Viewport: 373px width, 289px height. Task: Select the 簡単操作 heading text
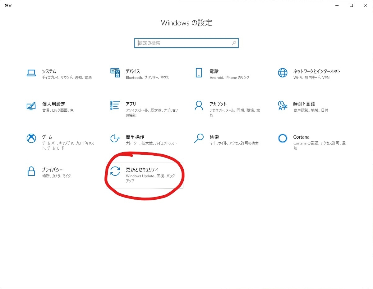point(135,137)
